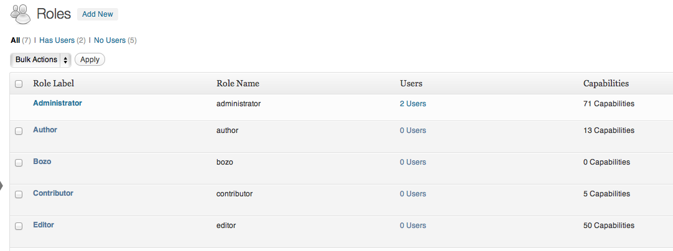The image size is (673, 251).
Task: Filter roles by Has Users
Action: (x=57, y=40)
